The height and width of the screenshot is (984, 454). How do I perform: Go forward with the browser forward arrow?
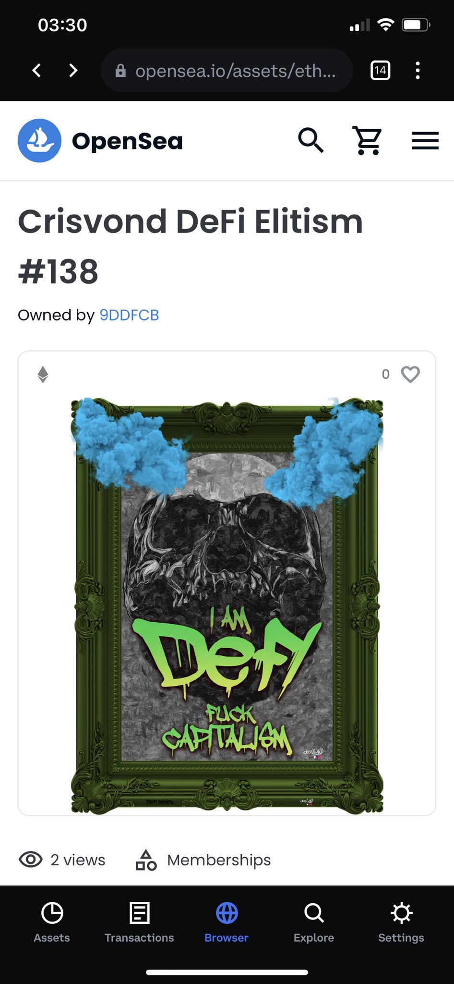[73, 71]
